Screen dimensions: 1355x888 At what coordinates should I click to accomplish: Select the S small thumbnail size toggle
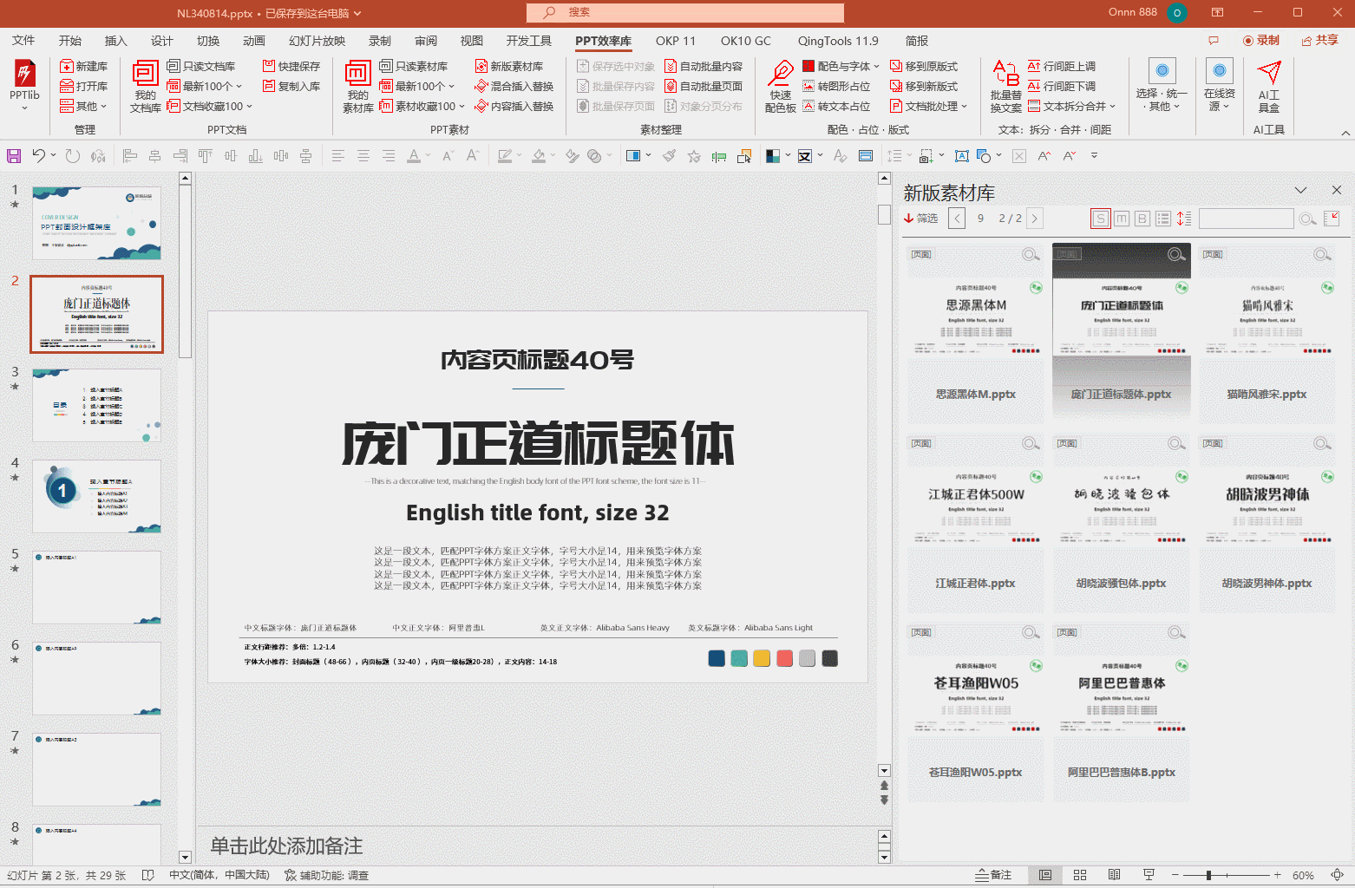pyautogui.click(x=1101, y=219)
